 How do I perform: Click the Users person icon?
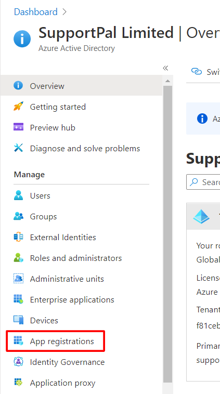click(x=18, y=195)
